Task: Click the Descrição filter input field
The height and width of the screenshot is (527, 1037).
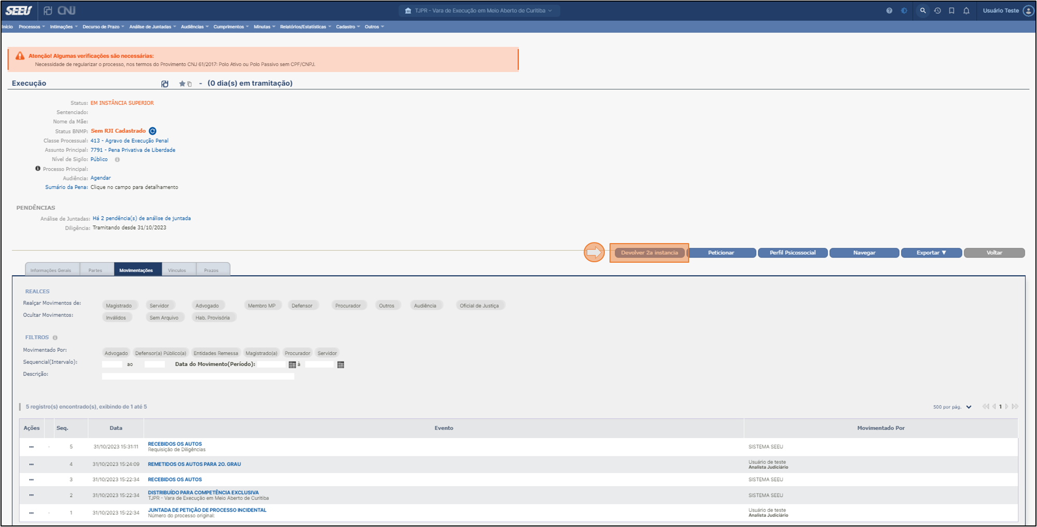Action: coord(198,377)
